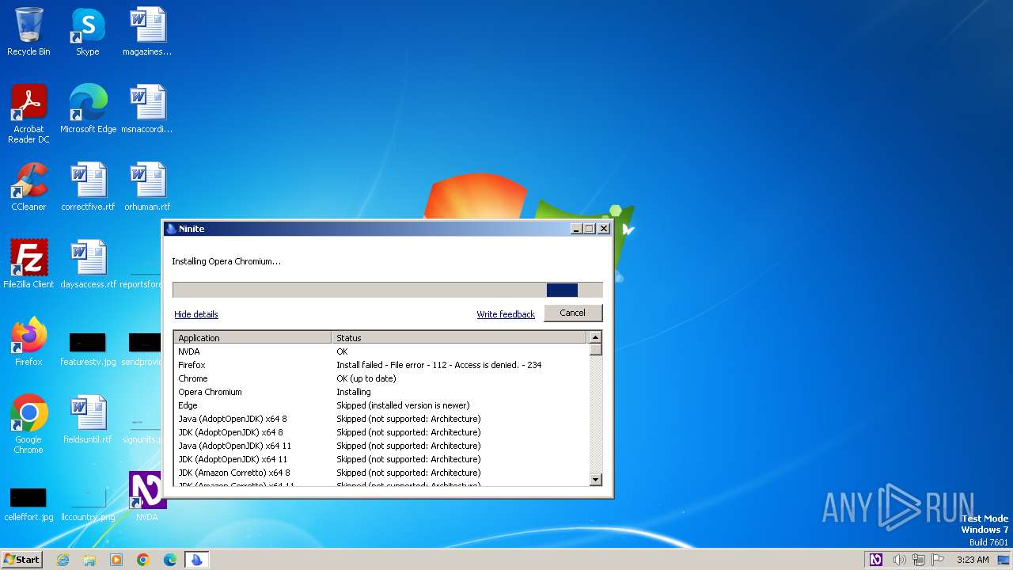Image resolution: width=1013 pixels, height=570 pixels.
Task: Sort by the Status column header
Action: click(x=461, y=337)
